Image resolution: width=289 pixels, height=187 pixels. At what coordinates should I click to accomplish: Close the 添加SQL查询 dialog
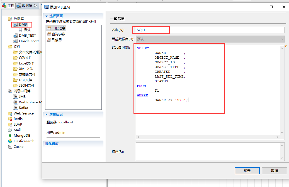pyautogui.click(x=284, y=7)
